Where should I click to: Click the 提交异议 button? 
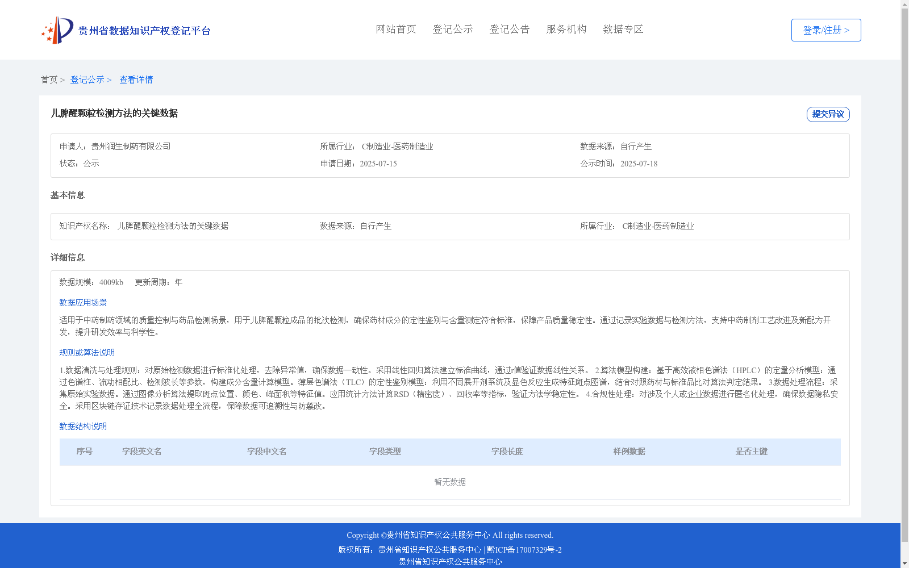[828, 114]
